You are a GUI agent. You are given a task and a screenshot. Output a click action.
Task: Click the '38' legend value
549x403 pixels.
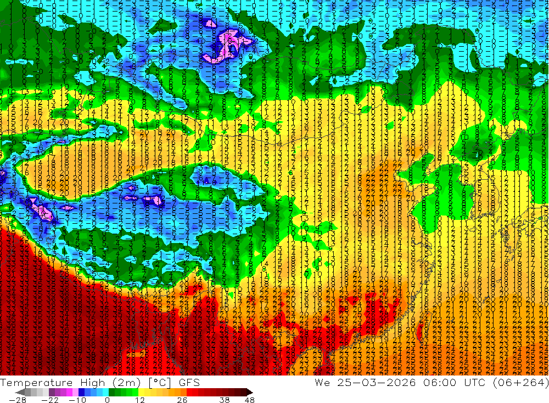225,400
